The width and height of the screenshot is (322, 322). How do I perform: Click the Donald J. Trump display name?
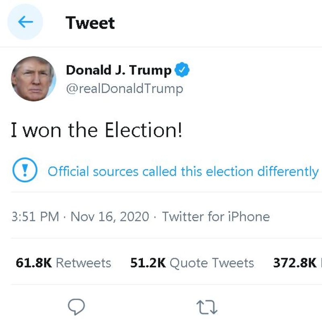119,70
